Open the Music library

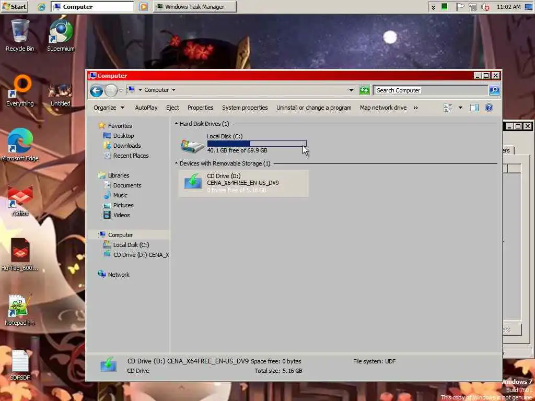click(x=120, y=195)
